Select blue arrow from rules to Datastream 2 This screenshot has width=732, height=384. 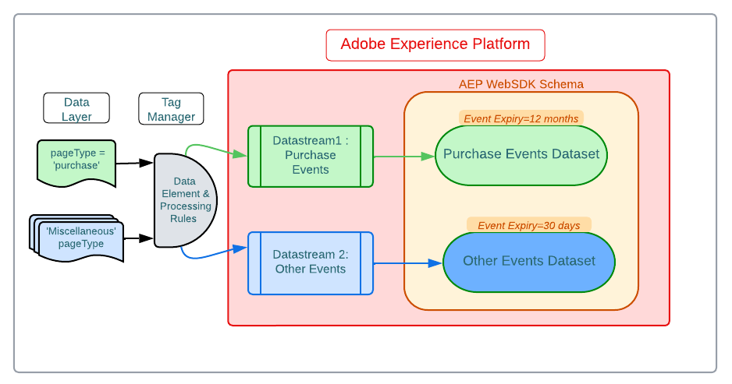point(211,255)
